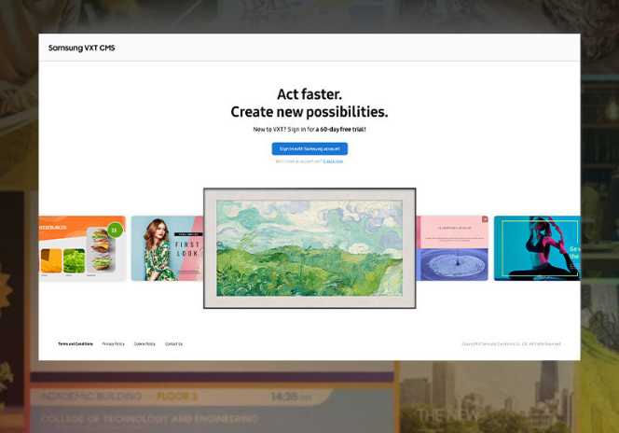View the Cookie Policy link
Viewport: 619px width, 433px height.
(144, 344)
